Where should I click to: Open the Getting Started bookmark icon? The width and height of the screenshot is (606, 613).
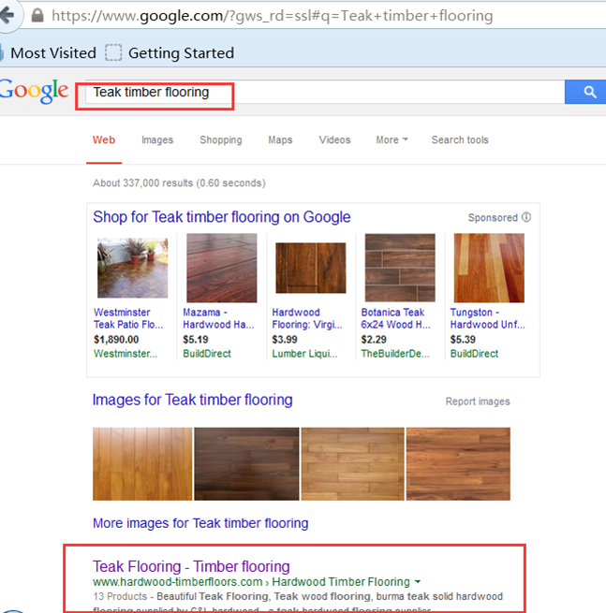pyautogui.click(x=113, y=52)
